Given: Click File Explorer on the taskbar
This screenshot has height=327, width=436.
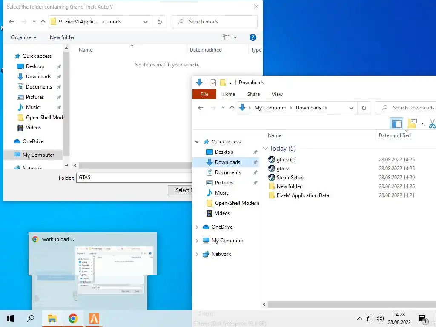Looking at the screenshot, I should tap(52, 318).
